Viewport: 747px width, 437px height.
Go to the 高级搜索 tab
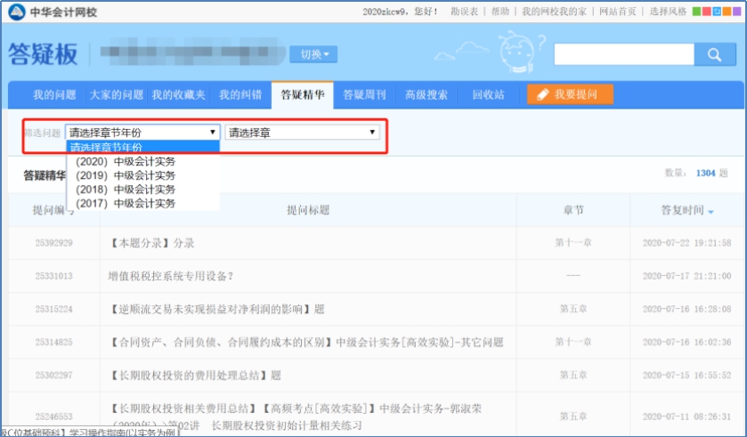tap(426, 94)
